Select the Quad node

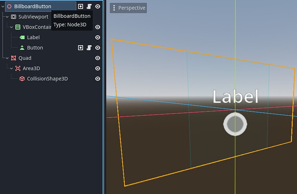(25, 58)
